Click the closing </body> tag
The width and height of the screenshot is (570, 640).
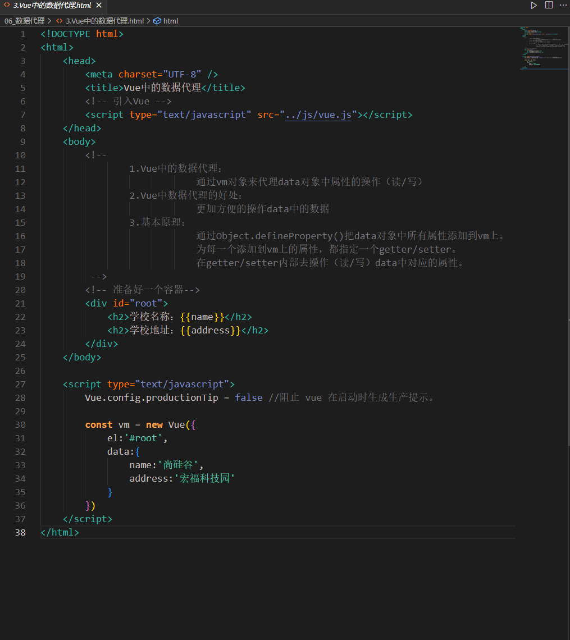(82, 357)
